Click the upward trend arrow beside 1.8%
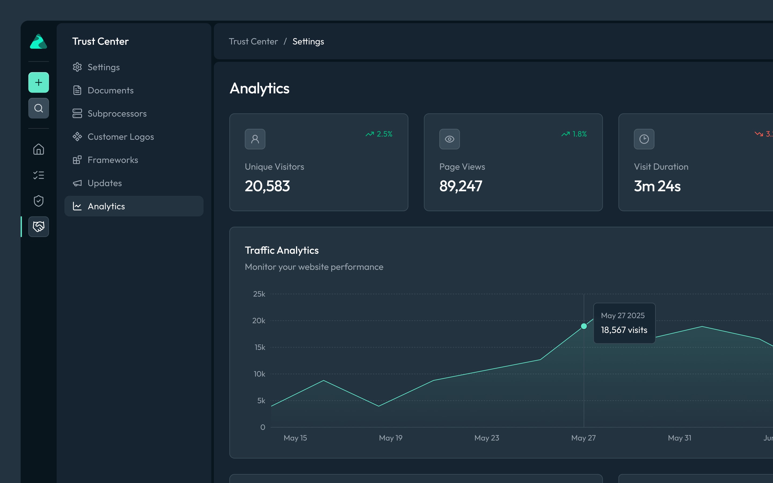The width and height of the screenshot is (773, 483). (566, 134)
